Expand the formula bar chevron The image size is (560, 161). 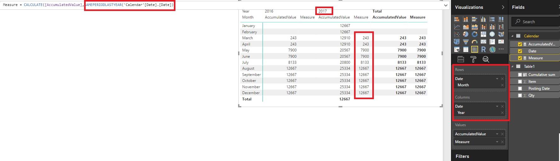446,5
